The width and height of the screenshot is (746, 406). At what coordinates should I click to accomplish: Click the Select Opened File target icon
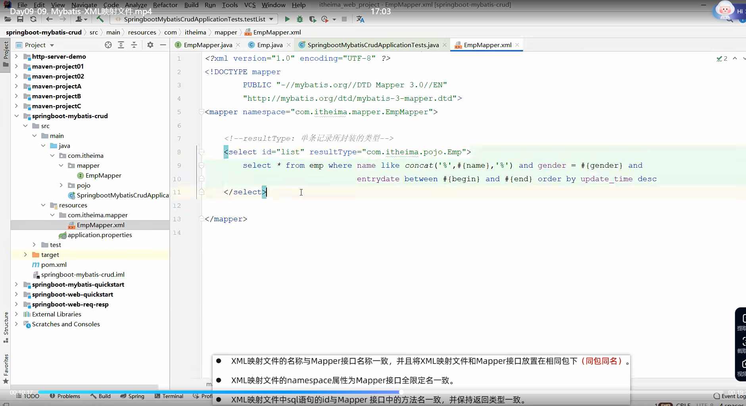pyautogui.click(x=108, y=45)
